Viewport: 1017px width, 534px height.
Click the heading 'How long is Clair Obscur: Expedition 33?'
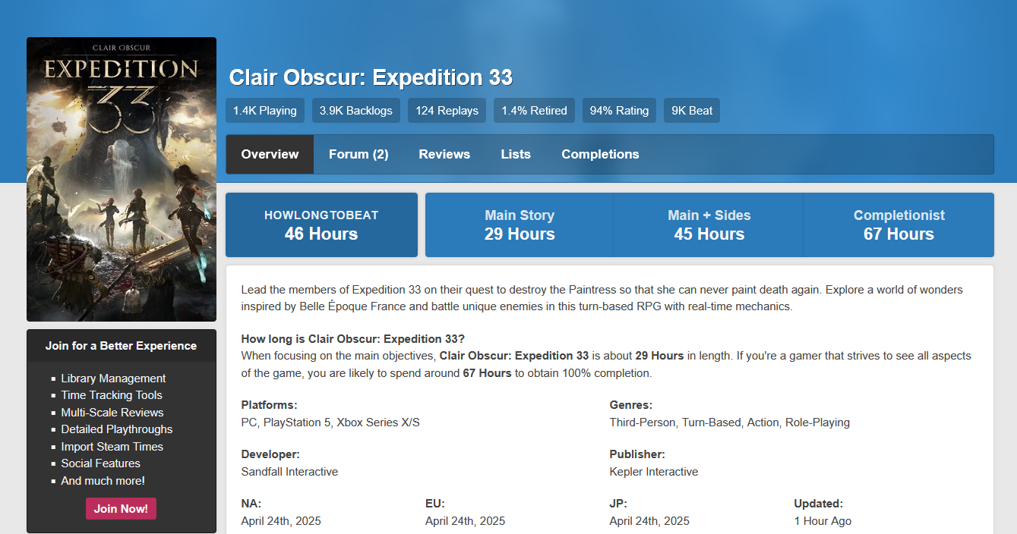point(353,339)
